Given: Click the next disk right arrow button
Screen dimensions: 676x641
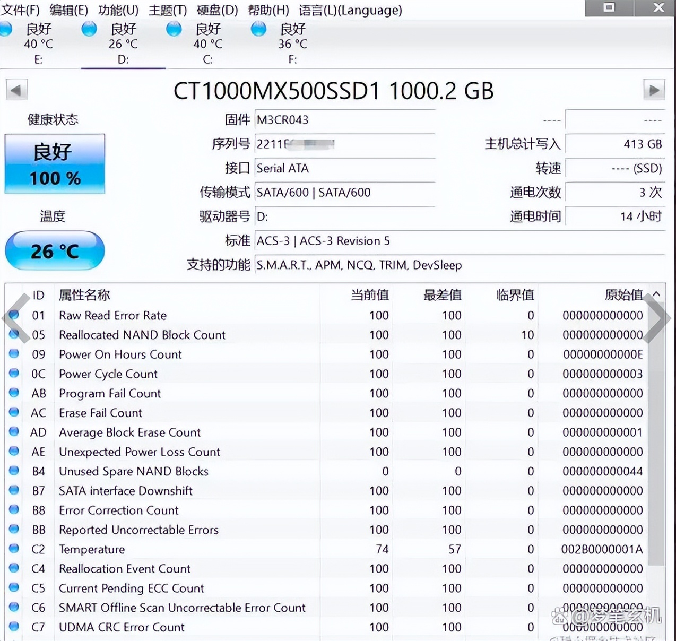Looking at the screenshot, I should tap(654, 90).
